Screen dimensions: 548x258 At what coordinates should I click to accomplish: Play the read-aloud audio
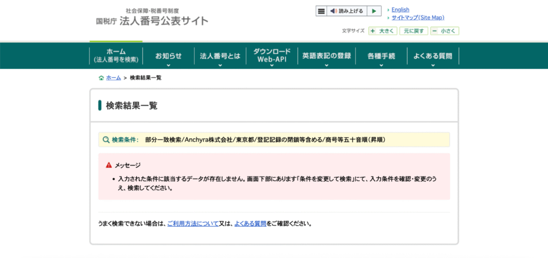click(x=374, y=11)
